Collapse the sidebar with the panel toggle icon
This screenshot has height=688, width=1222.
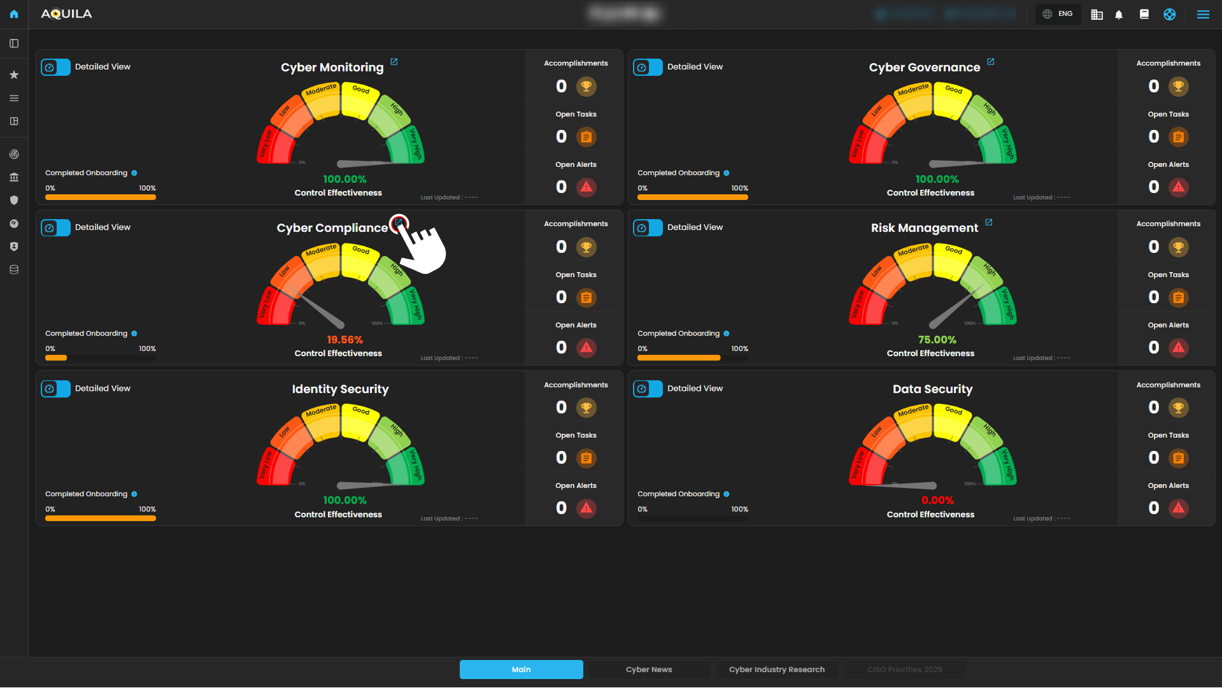click(x=14, y=43)
